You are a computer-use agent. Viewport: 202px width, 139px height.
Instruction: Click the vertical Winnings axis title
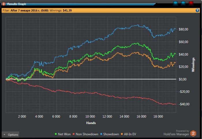pyautogui.click(x=193, y=65)
